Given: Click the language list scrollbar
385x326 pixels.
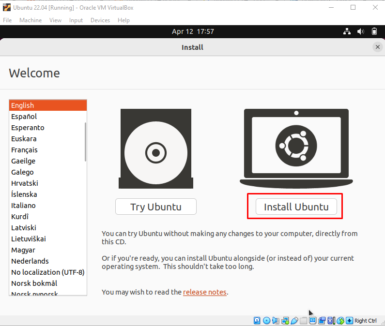Looking at the screenshot, I should tap(85, 142).
